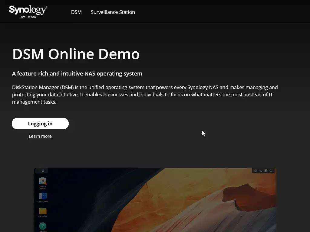Click the Control Panel icon in preview

click(43, 196)
